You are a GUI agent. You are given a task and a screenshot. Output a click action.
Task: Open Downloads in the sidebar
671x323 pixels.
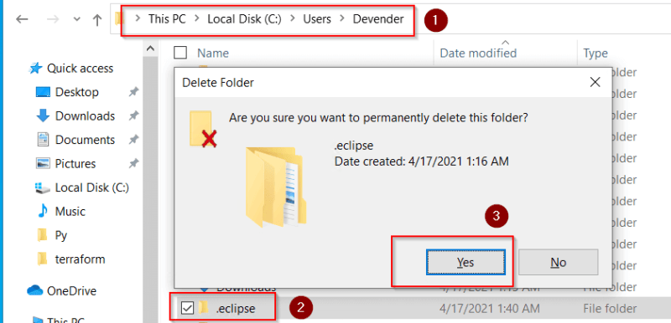pos(85,116)
